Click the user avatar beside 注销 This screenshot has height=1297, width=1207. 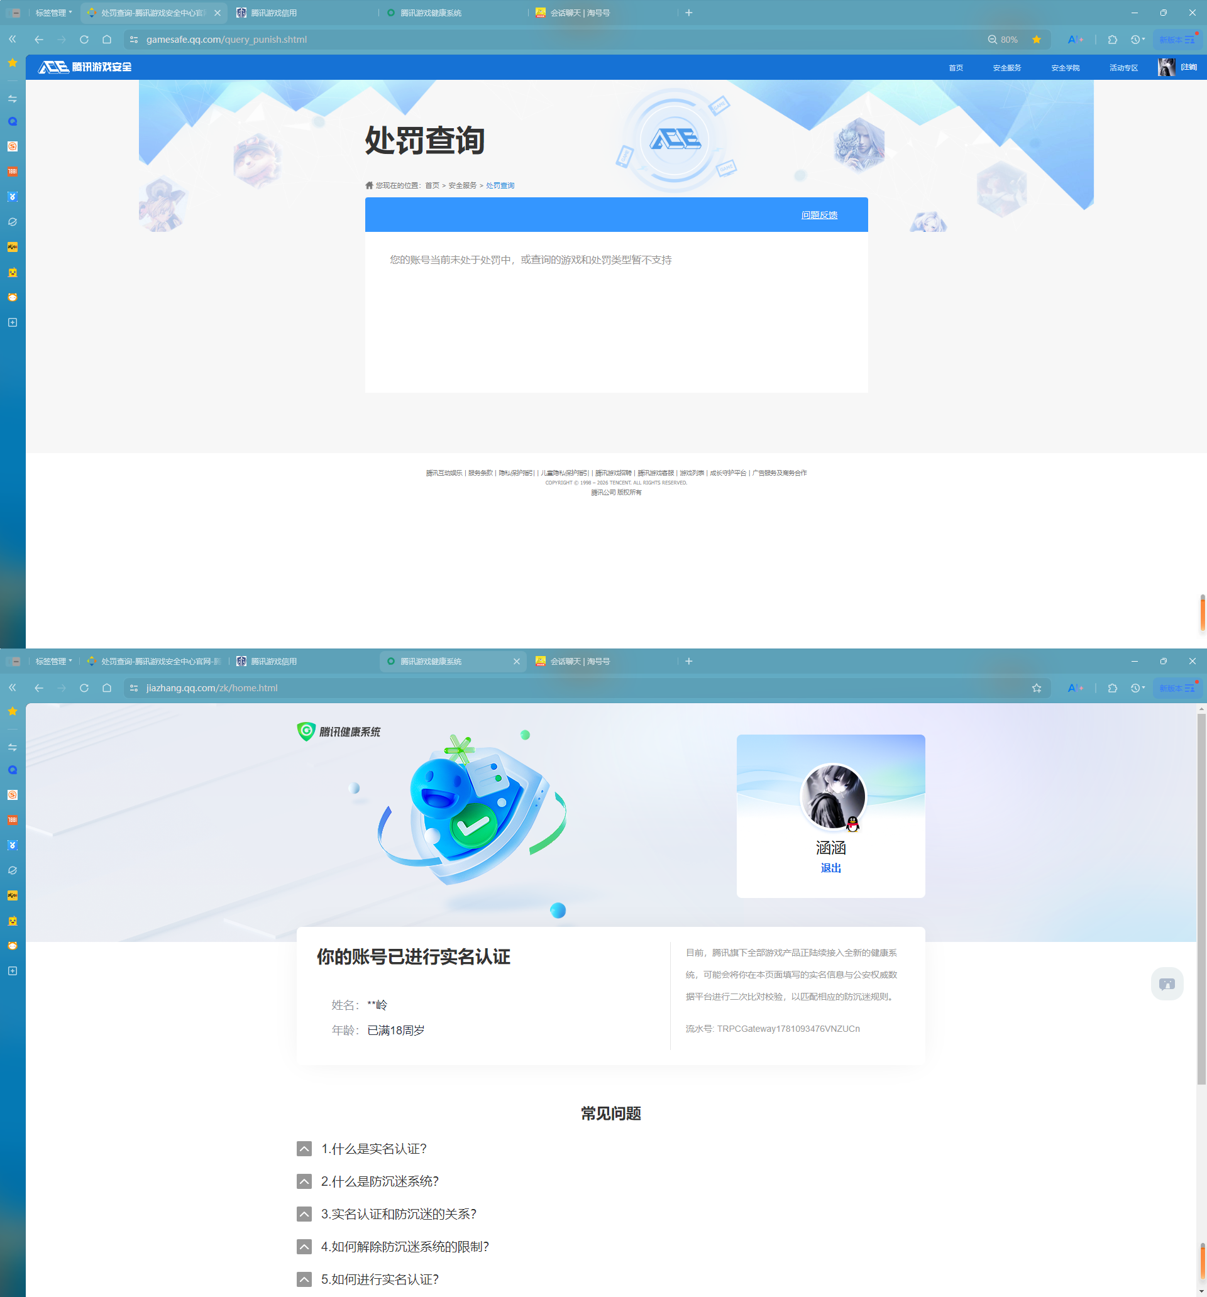point(1167,67)
